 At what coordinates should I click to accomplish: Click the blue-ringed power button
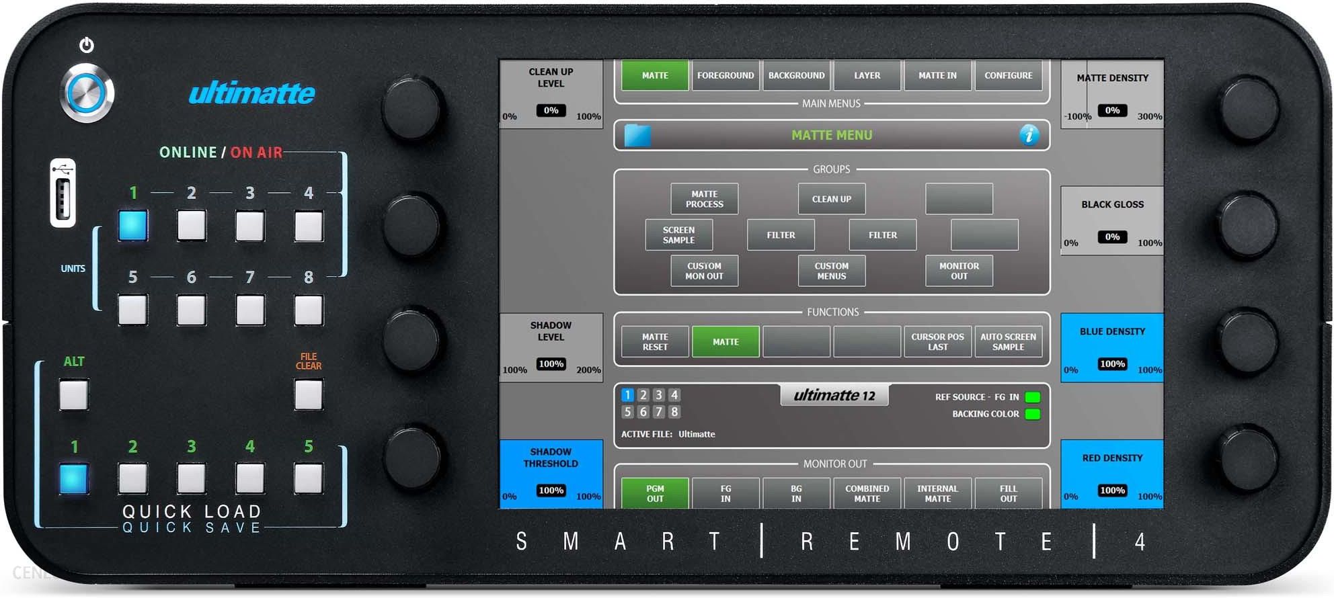coord(87,93)
